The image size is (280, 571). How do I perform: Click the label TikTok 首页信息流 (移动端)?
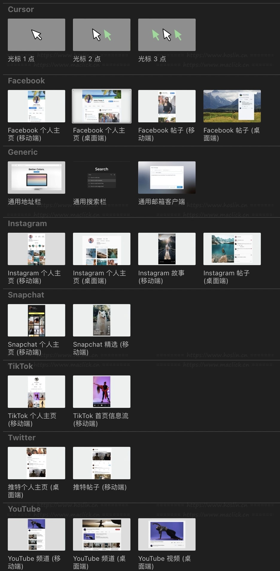(x=101, y=420)
